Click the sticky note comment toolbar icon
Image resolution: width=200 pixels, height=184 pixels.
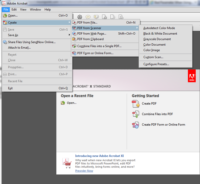click(88, 17)
